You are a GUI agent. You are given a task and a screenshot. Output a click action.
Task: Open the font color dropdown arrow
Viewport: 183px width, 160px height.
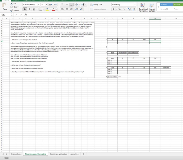pyautogui.click(x=56, y=9)
